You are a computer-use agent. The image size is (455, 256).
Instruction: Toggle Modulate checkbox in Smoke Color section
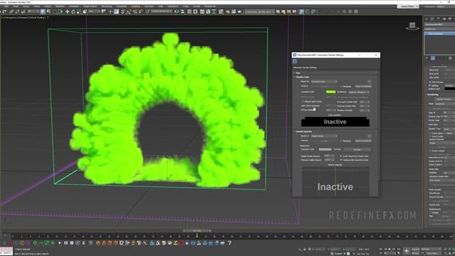point(341,87)
